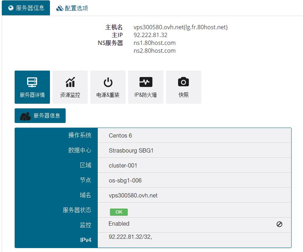Click the green OK status badge
303x252 pixels.
click(x=119, y=212)
